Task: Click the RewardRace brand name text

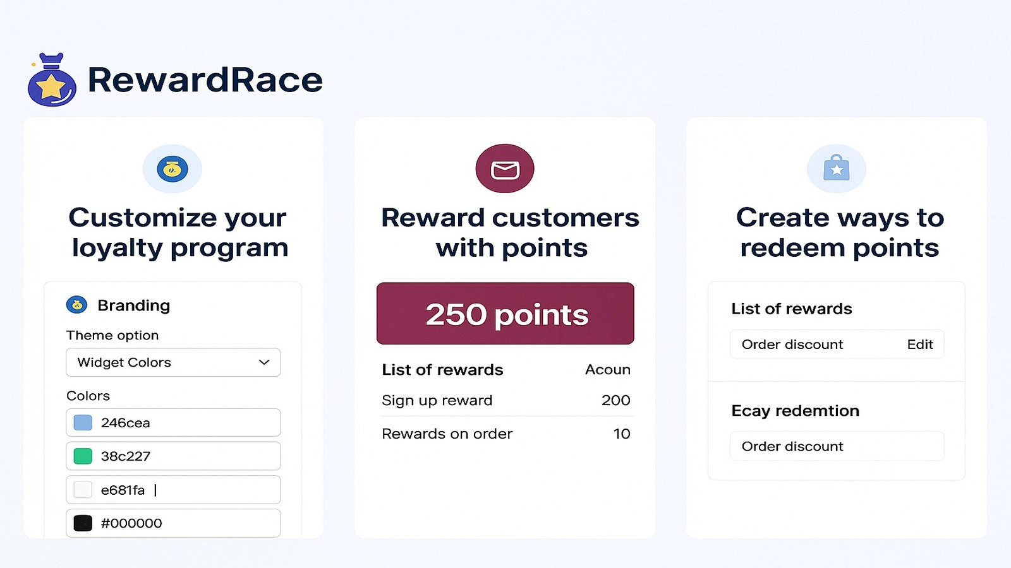Action: pos(205,80)
